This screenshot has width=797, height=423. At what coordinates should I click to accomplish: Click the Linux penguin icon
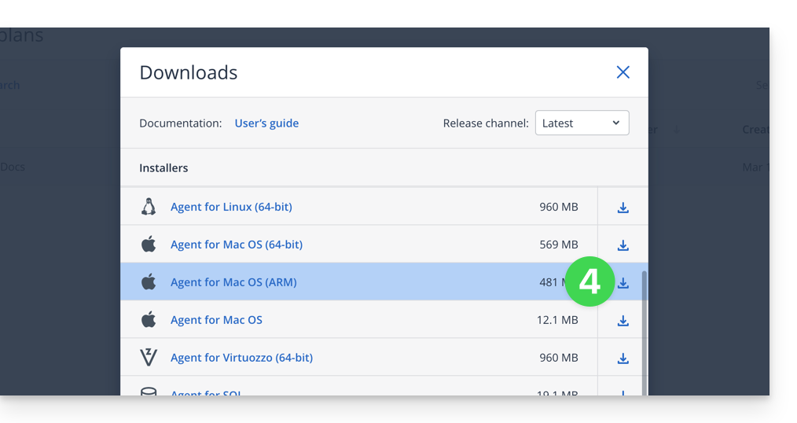(149, 207)
